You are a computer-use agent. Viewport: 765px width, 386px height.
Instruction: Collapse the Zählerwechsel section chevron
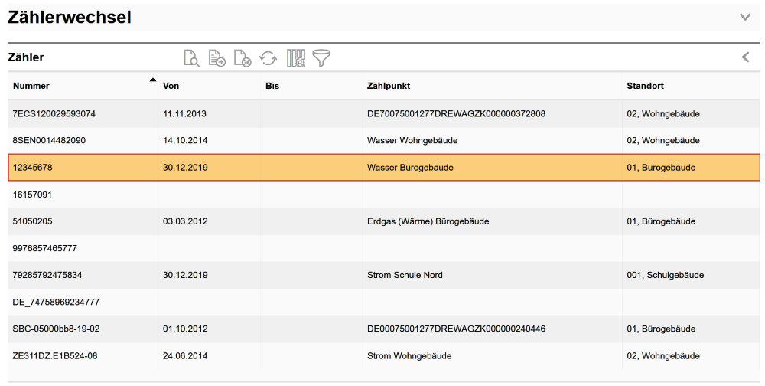point(745,17)
